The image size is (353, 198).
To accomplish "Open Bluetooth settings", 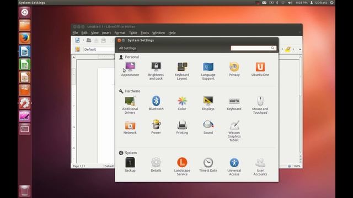I will point(156,103).
